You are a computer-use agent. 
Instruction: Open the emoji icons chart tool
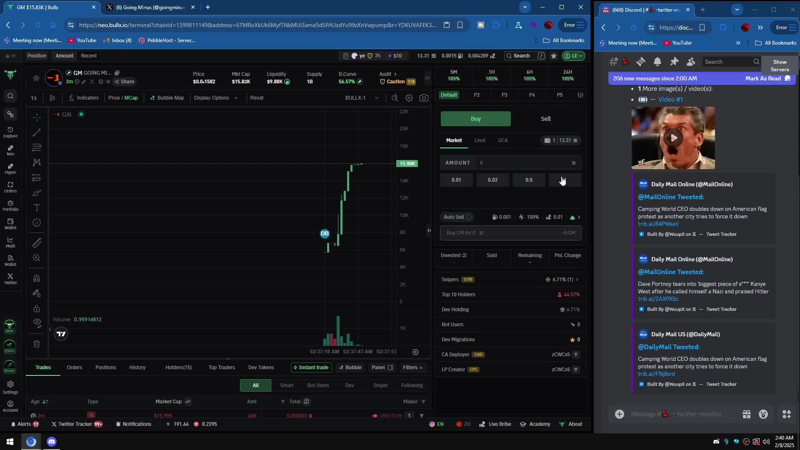[37, 222]
